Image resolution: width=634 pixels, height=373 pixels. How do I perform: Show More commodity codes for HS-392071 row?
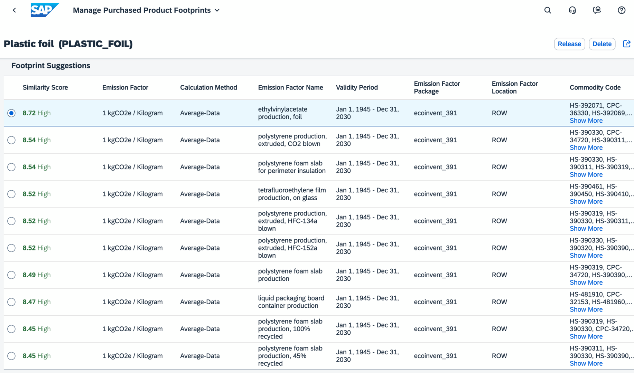[586, 121]
